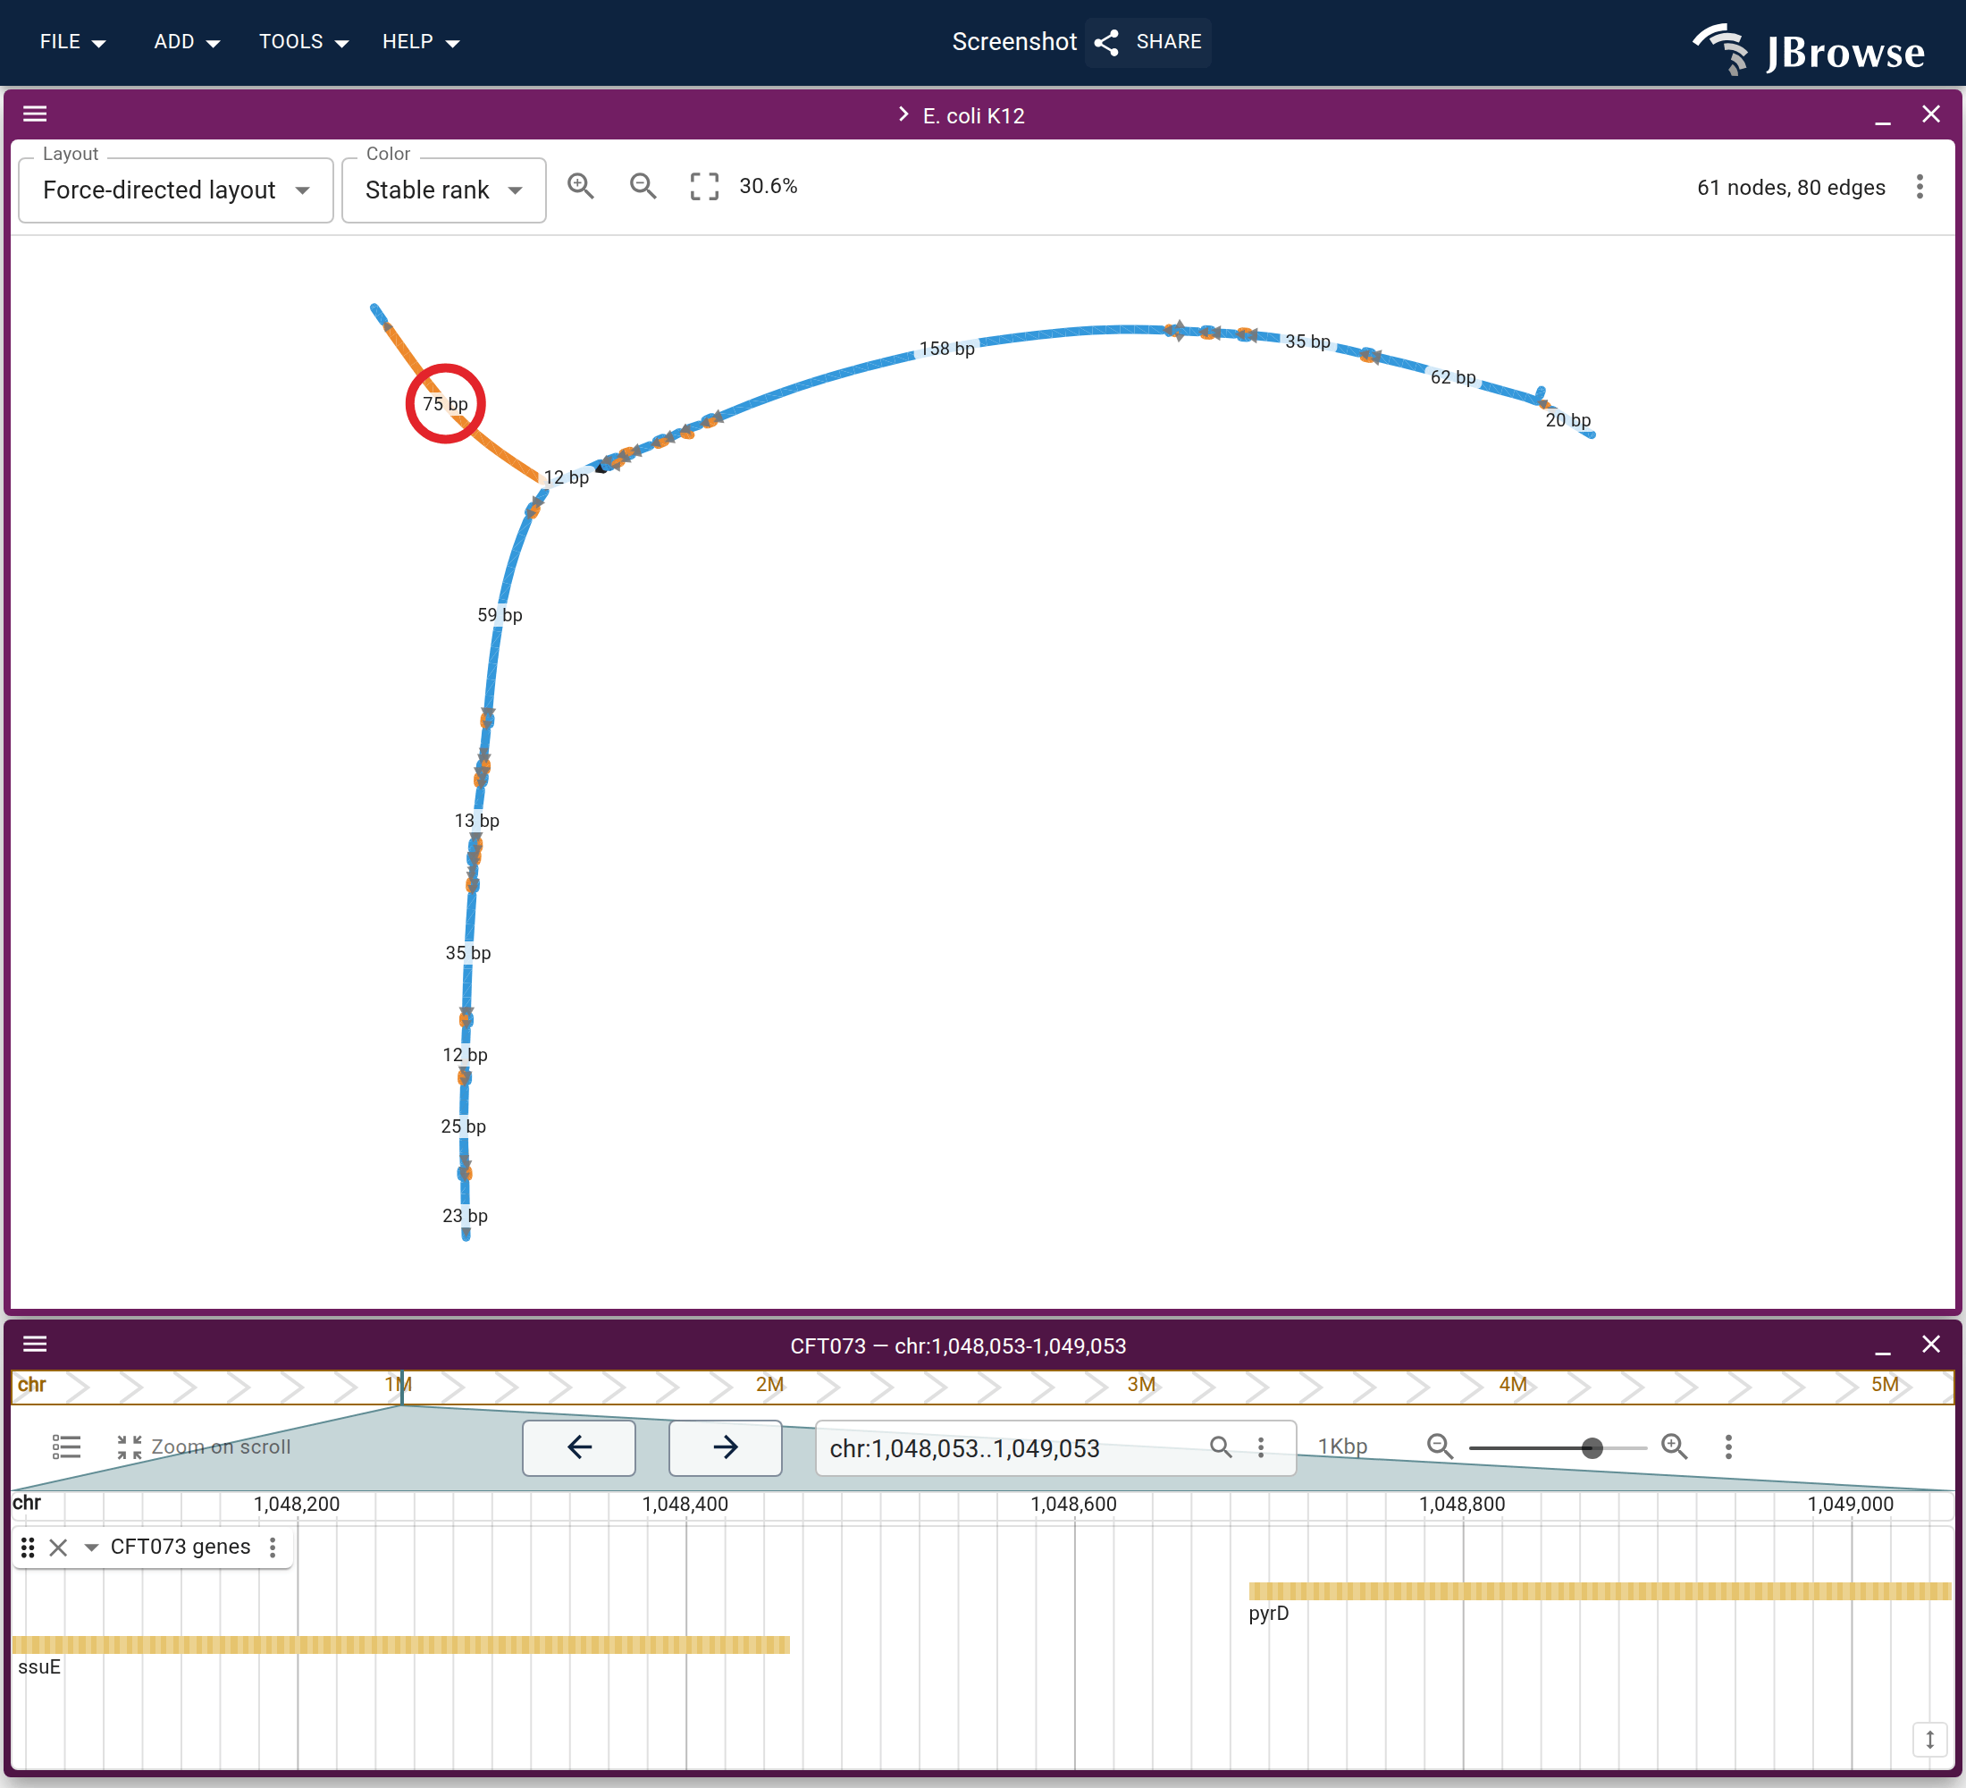The image size is (1966, 1788).
Task: Zoom out of the graph
Action: pyautogui.click(x=643, y=185)
